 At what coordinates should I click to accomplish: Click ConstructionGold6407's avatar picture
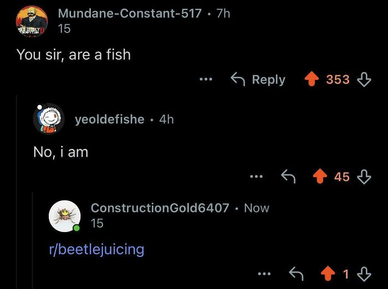coord(65,215)
